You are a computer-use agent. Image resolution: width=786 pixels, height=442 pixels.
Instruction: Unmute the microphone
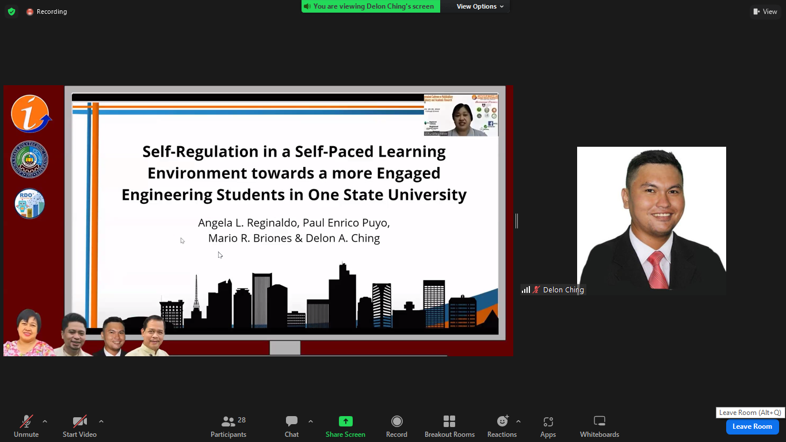(26, 426)
